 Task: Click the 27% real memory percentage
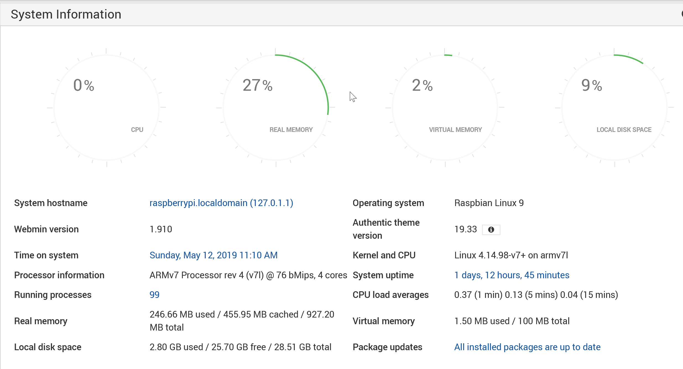257,85
